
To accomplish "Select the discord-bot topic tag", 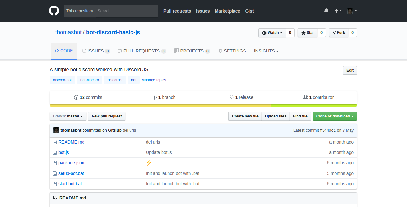I will pos(62,80).
